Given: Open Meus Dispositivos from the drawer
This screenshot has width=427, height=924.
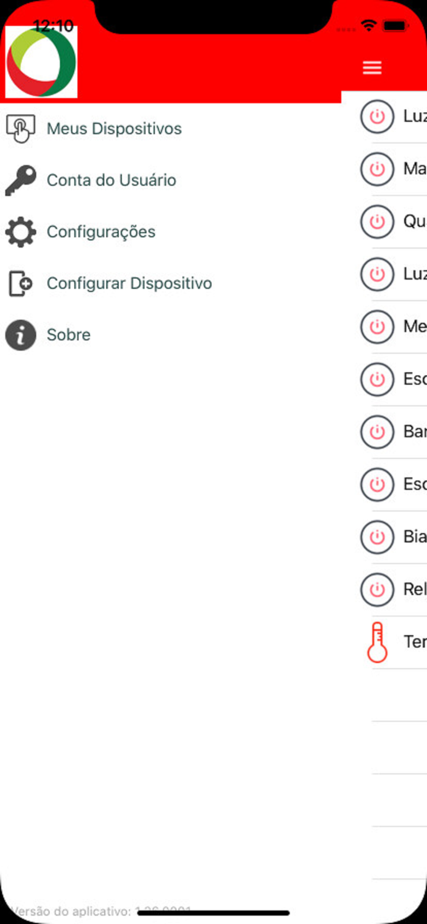Looking at the screenshot, I should coord(114,128).
